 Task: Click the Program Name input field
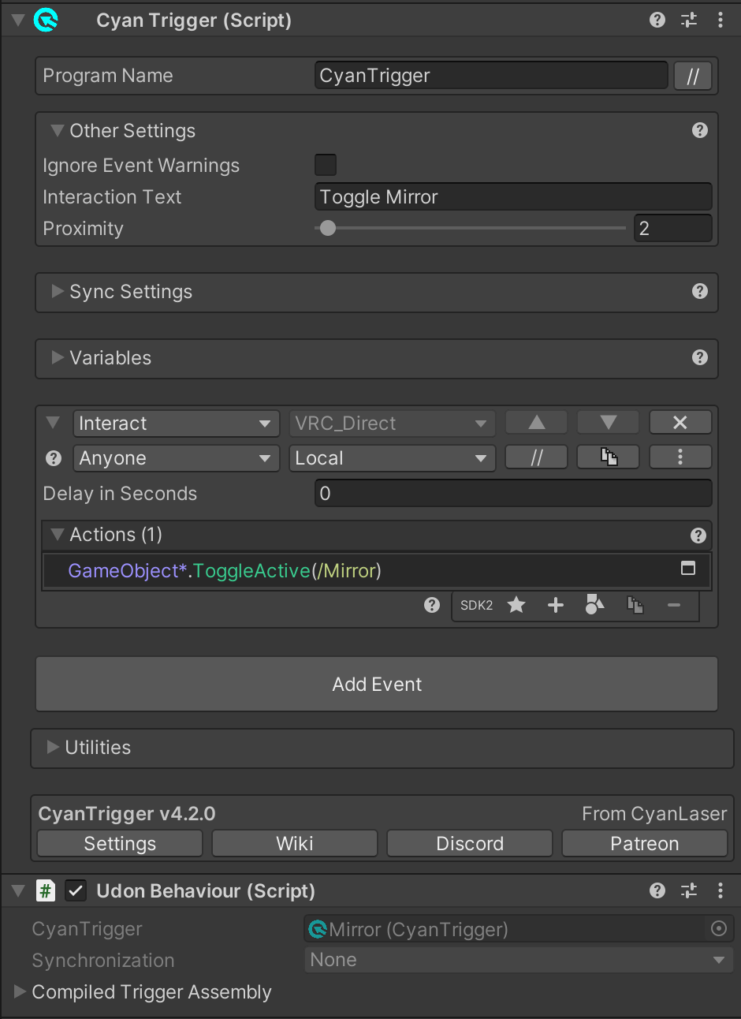point(491,76)
